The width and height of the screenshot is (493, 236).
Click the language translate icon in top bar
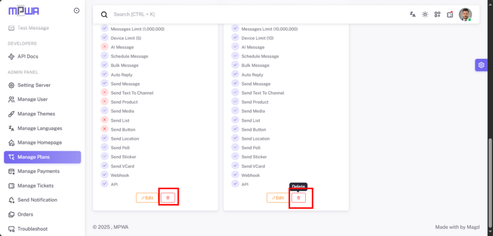click(413, 14)
